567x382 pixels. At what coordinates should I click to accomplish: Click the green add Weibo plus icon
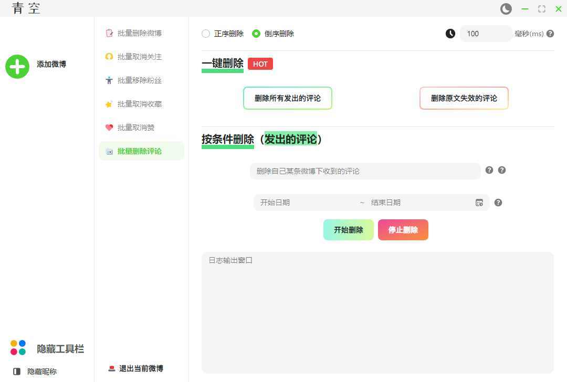click(x=17, y=67)
